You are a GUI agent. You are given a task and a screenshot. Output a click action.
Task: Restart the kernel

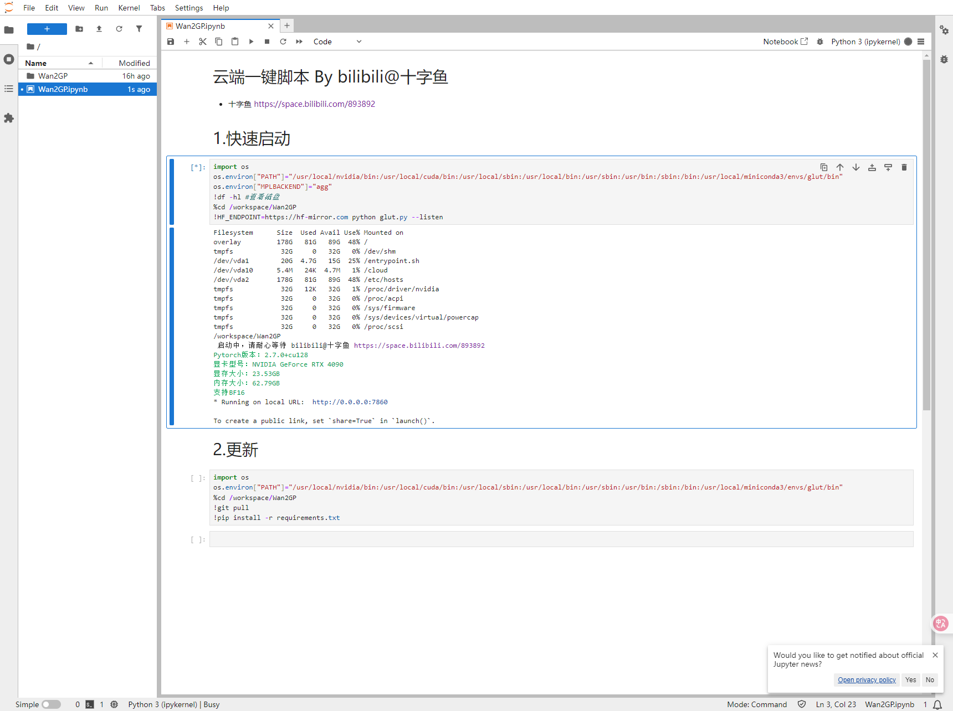pyautogui.click(x=283, y=42)
